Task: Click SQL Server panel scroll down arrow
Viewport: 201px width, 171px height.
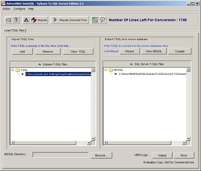Action: pyautogui.click(x=188, y=139)
